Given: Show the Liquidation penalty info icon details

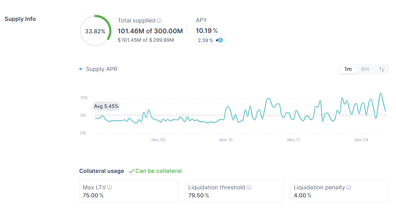Looking at the screenshot, I should 349,187.
